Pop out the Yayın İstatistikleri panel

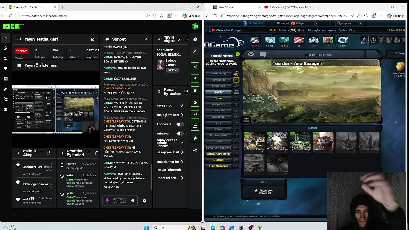pos(93,39)
